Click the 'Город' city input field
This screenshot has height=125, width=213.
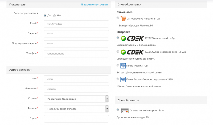76,119
